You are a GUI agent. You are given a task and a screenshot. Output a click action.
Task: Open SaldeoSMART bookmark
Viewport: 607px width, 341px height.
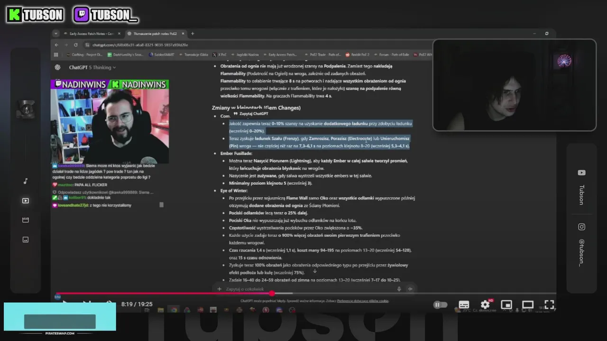[162, 54]
